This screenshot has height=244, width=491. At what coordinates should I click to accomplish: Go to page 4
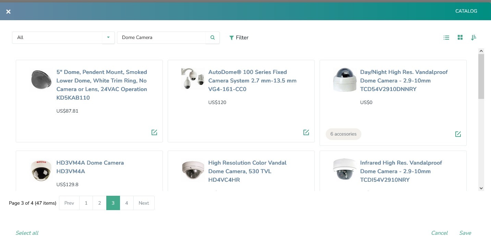pos(127,203)
